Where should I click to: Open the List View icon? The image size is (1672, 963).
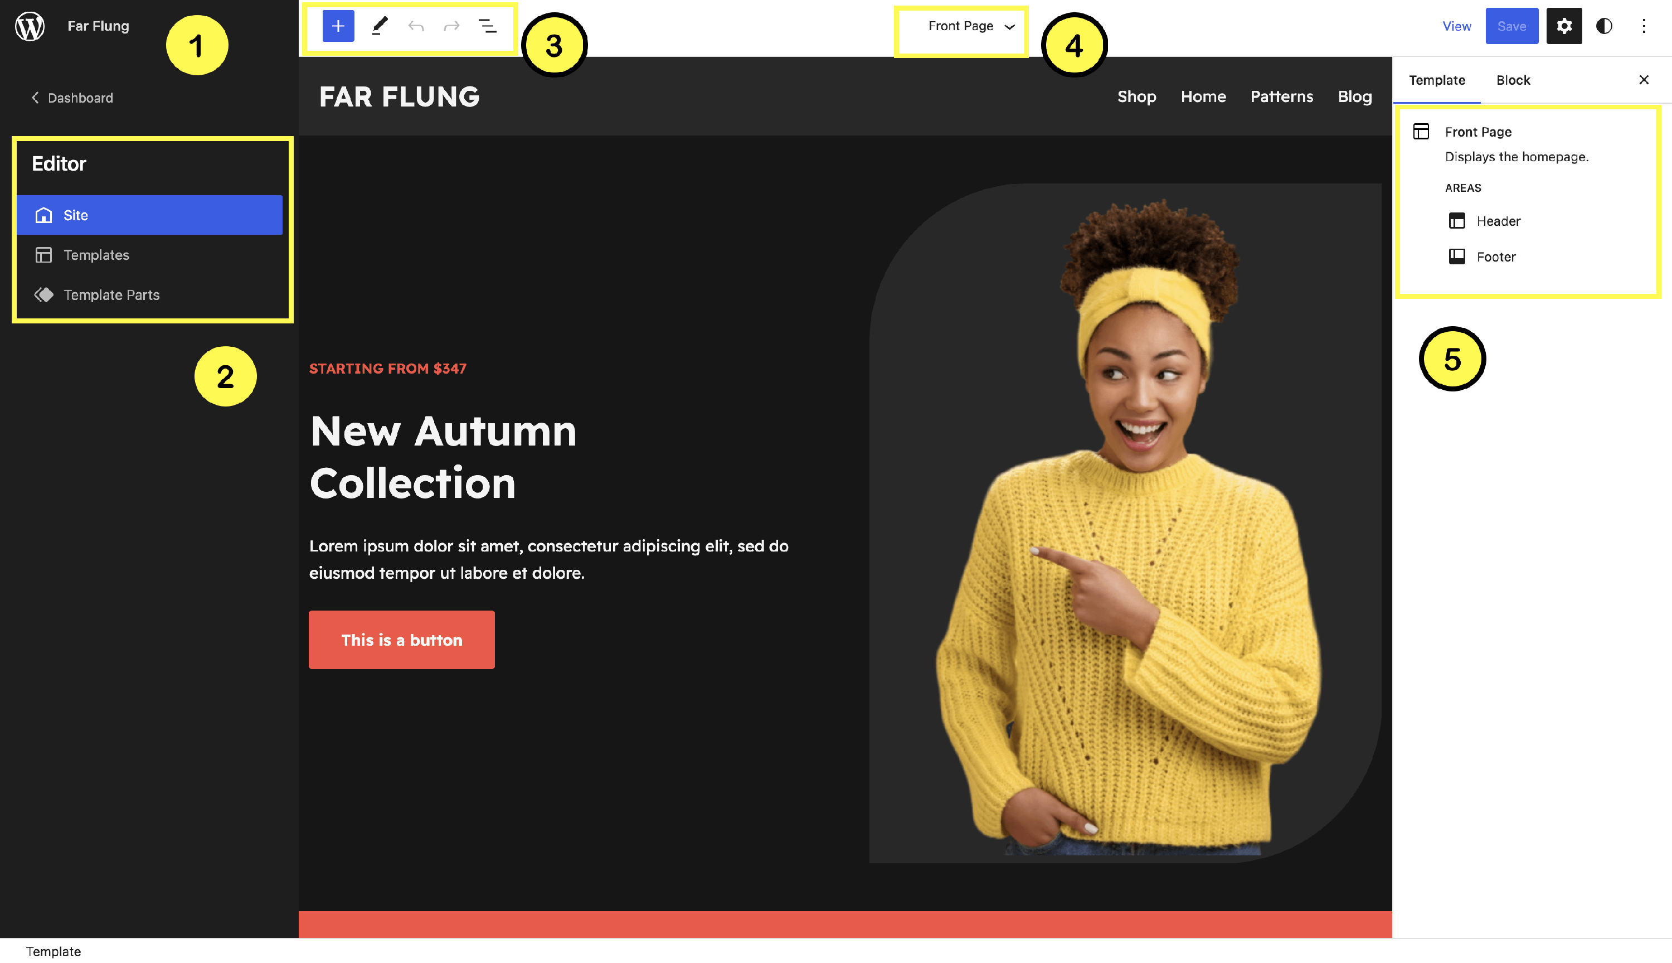pyautogui.click(x=488, y=26)
